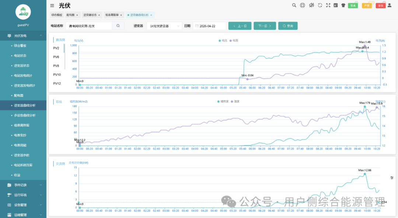398x218 pixels.
Task: Open 多设备曲线分析 in the sidebar
Action: [x=25, y=115]
